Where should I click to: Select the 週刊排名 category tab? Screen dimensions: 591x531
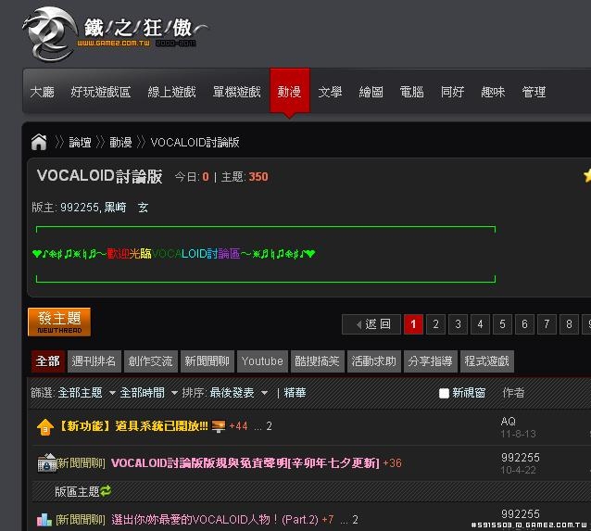(x=94, y=361)
